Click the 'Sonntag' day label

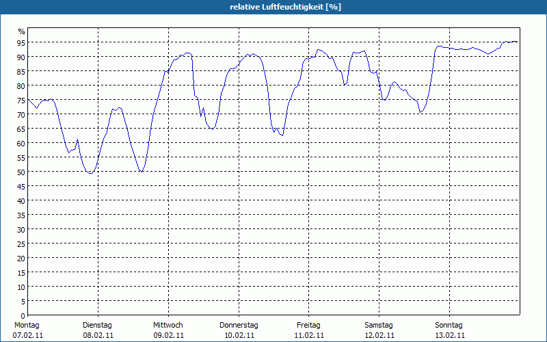pos(449,326)
